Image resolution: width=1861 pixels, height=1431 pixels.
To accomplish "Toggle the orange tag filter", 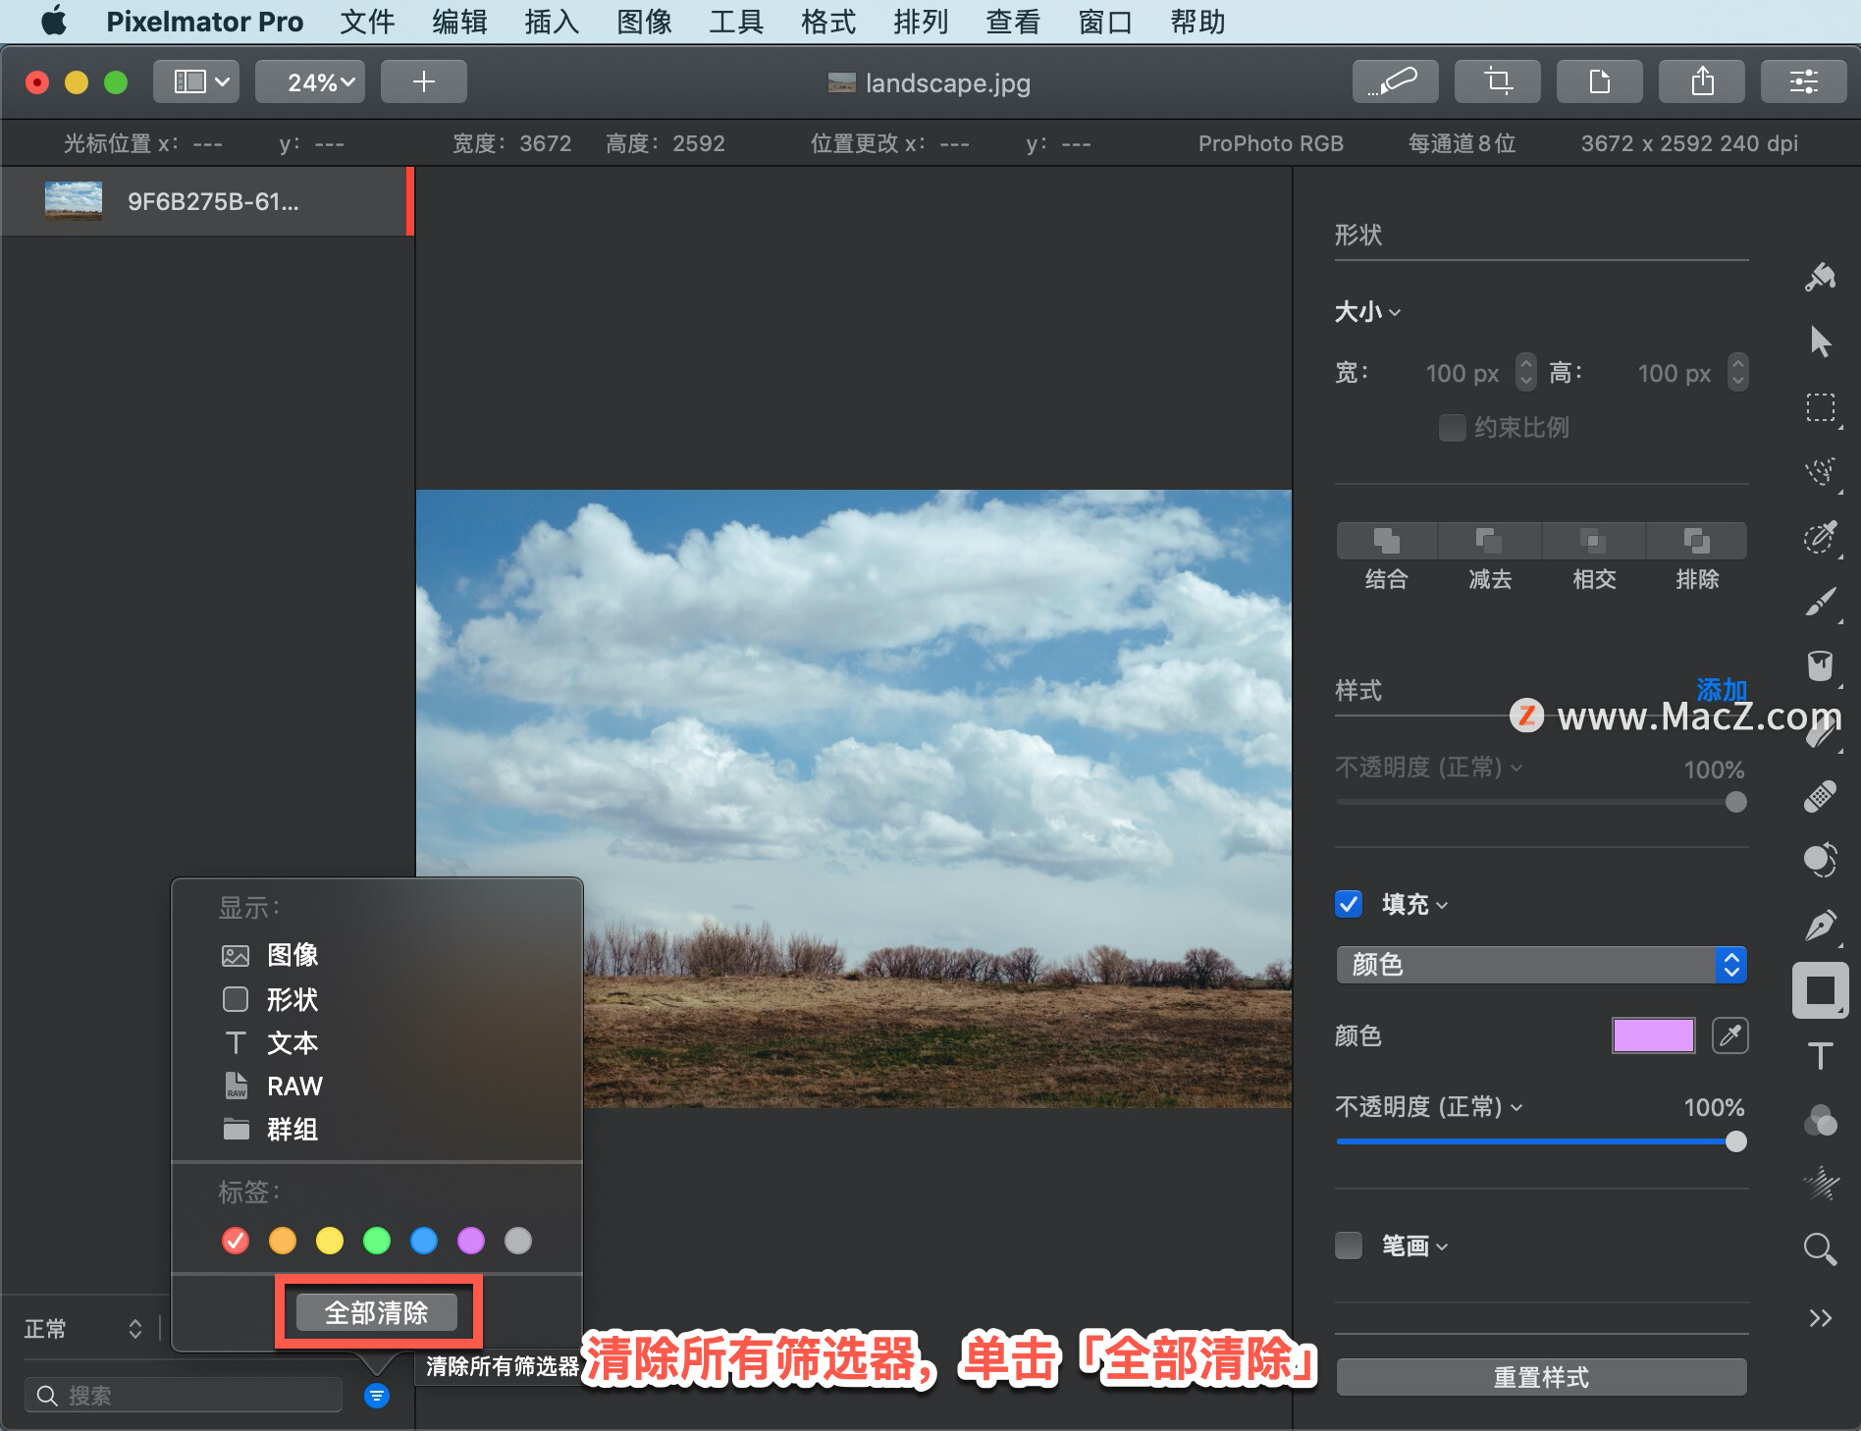I will click(x=283, y=1241).
